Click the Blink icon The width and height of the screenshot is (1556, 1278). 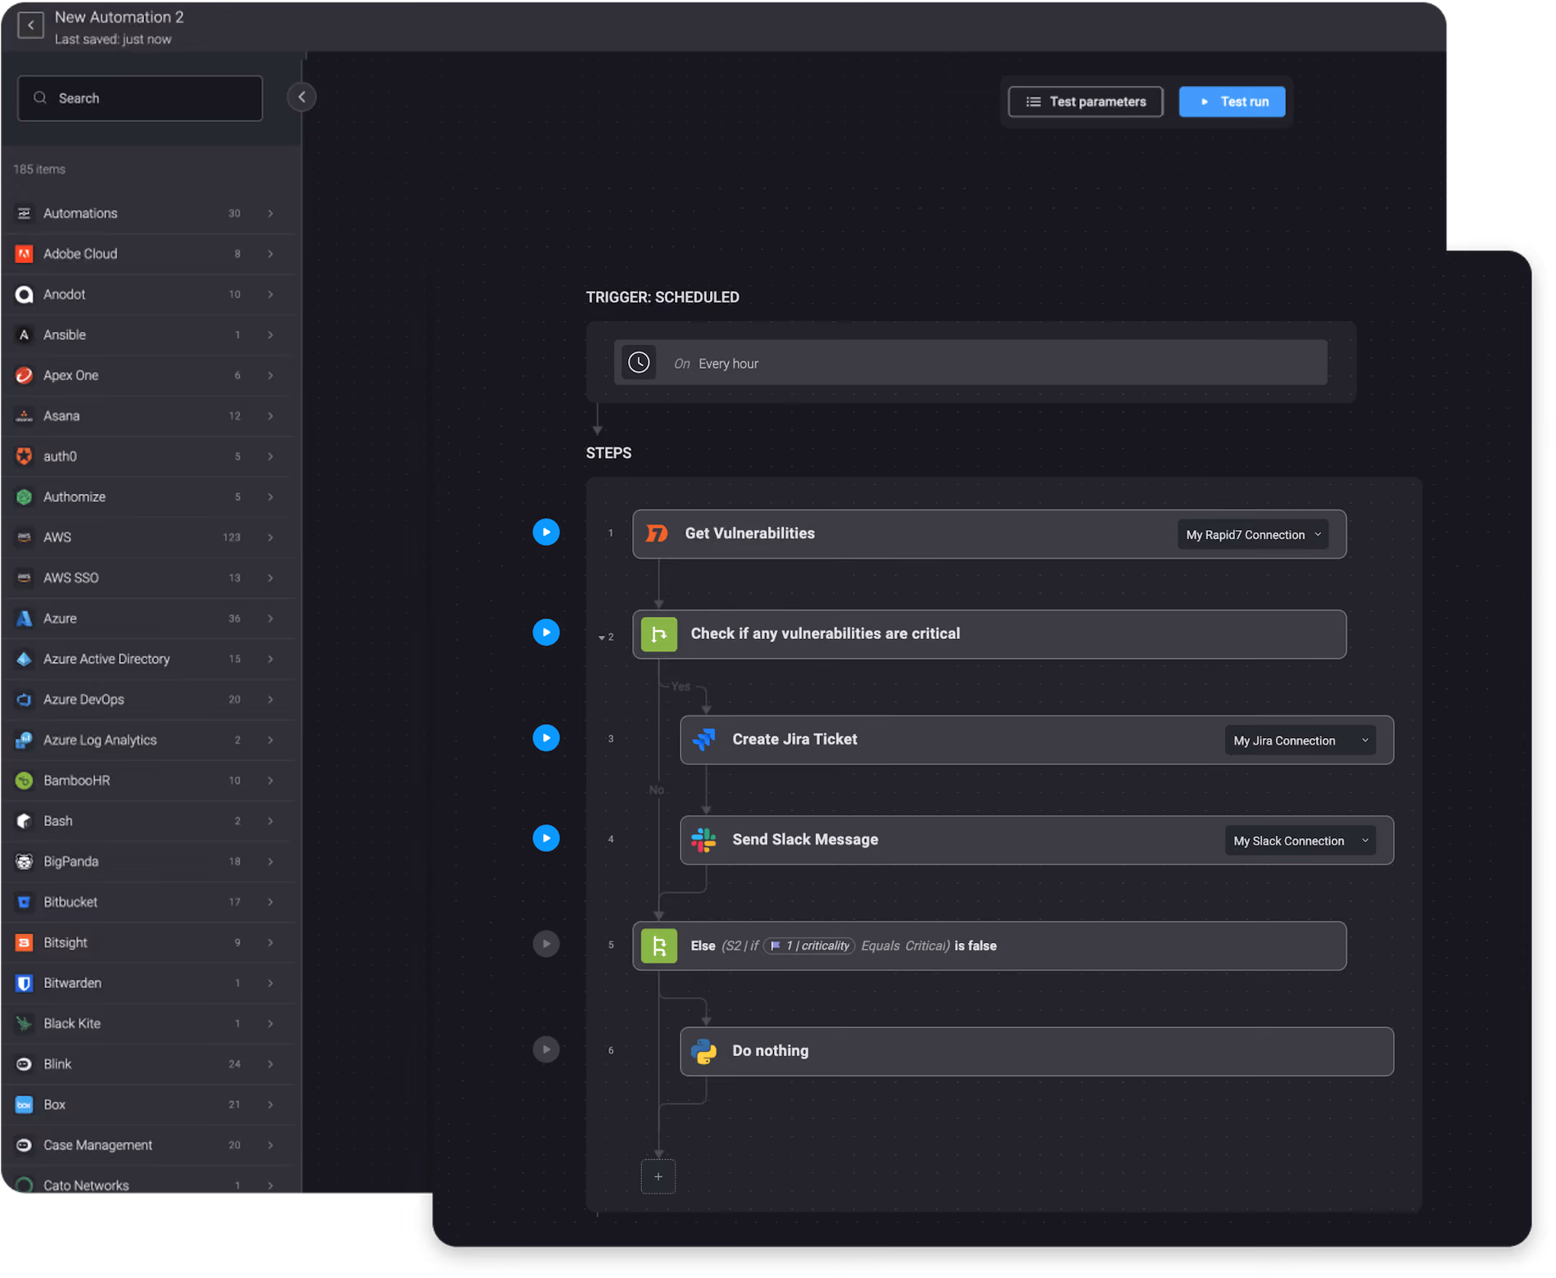click(25, 1064)
